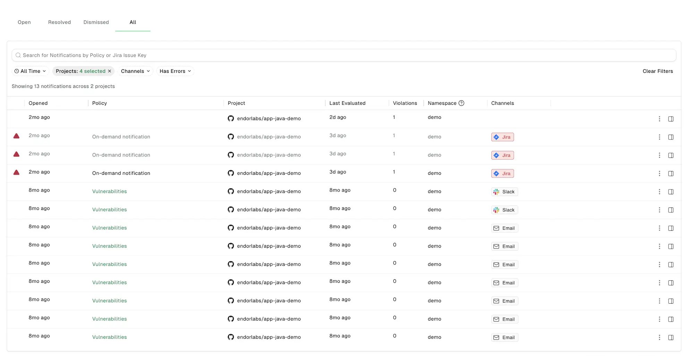Select the Resolved tab
Viewport: 687px width, 356px height.
[59, 22]
